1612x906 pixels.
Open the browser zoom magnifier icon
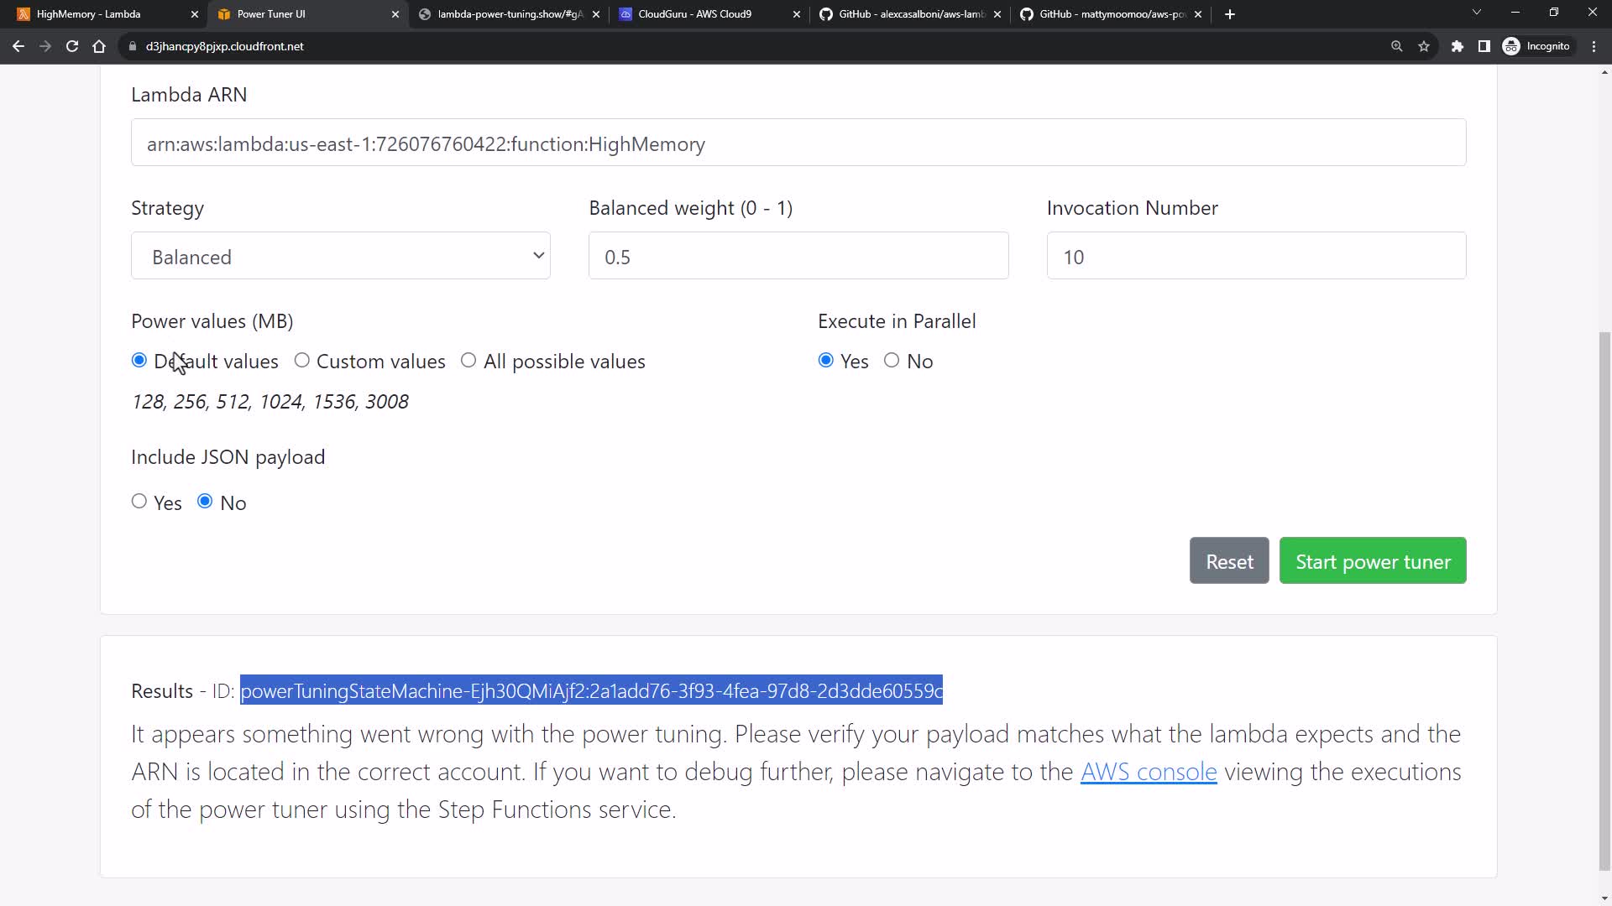[x=1396, y=46]
